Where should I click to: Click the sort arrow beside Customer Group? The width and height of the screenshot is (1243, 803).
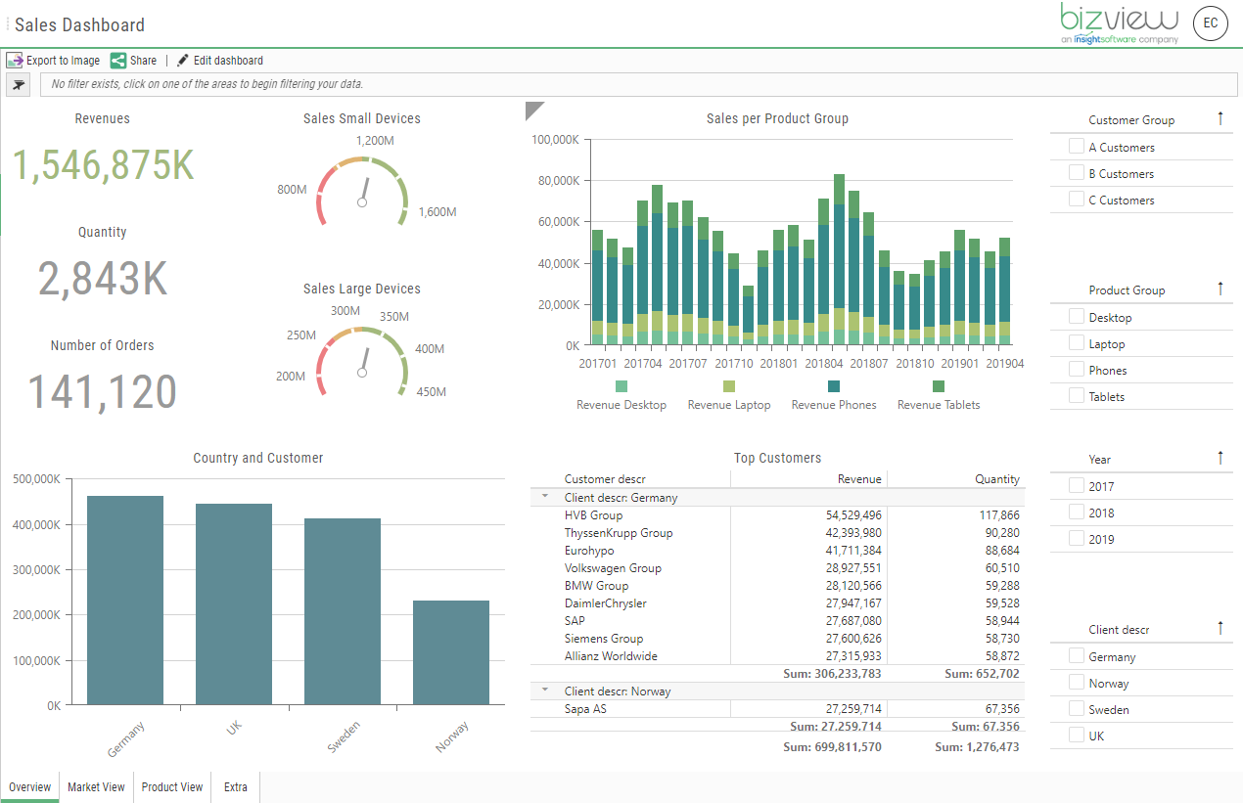pyautogui.click(x=1221, y=118)
